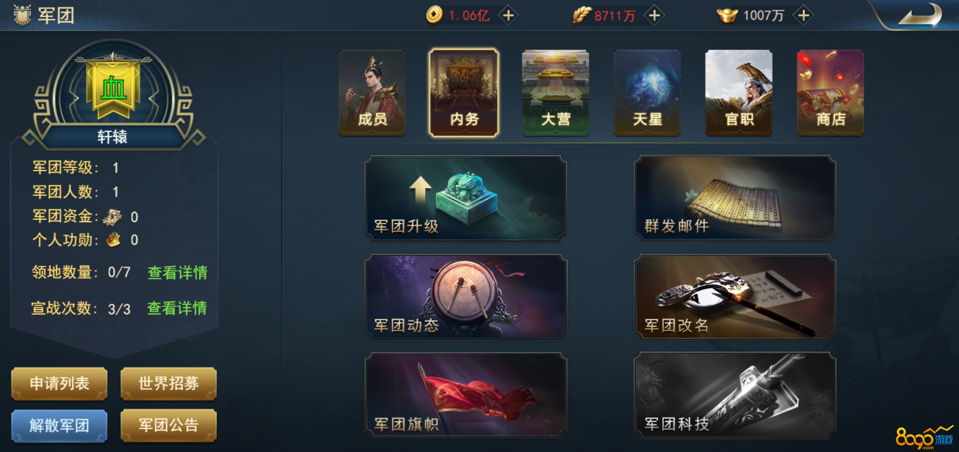View territory count details link
The image size is (959, 452).
(178, 272)
